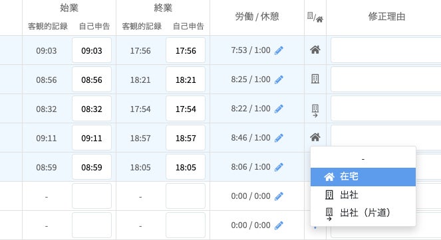Select the blank dash option in the menu

(x=363, y=159)
